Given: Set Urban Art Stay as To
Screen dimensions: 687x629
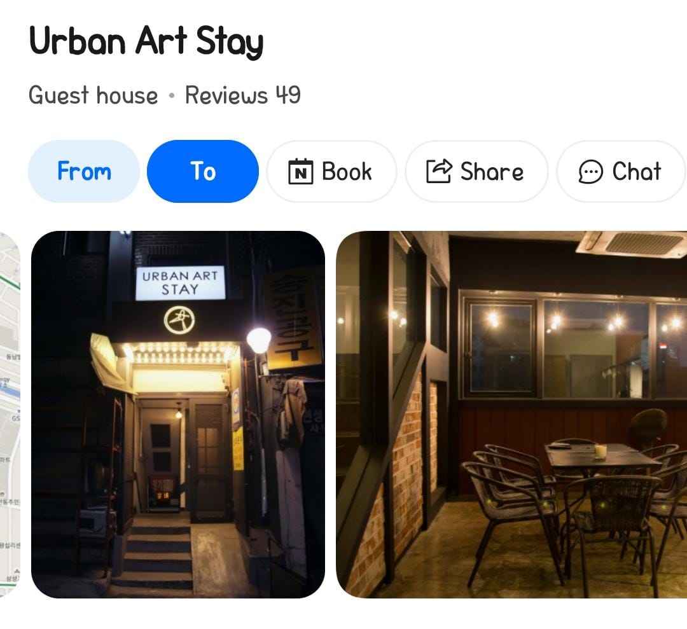Looking at the screenshot, I should point(202,171).
